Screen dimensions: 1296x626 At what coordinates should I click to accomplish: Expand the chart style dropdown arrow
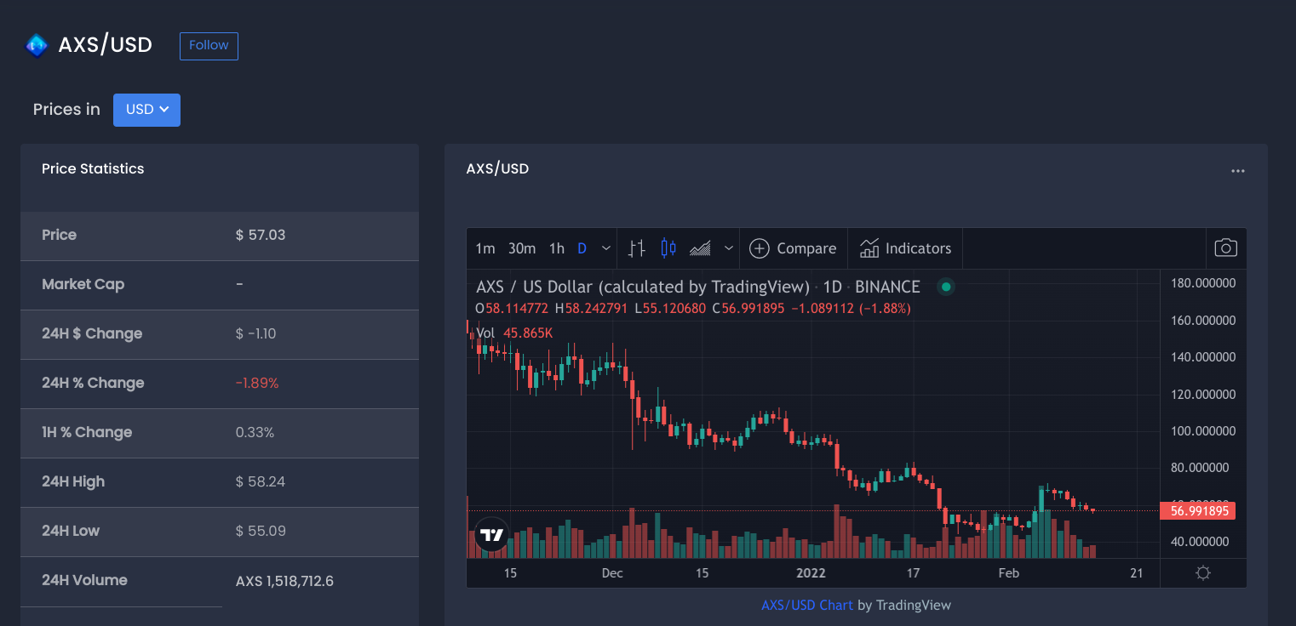tap(729, 248)
